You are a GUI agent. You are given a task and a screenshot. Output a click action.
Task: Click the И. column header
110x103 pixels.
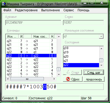pos(21,36)
